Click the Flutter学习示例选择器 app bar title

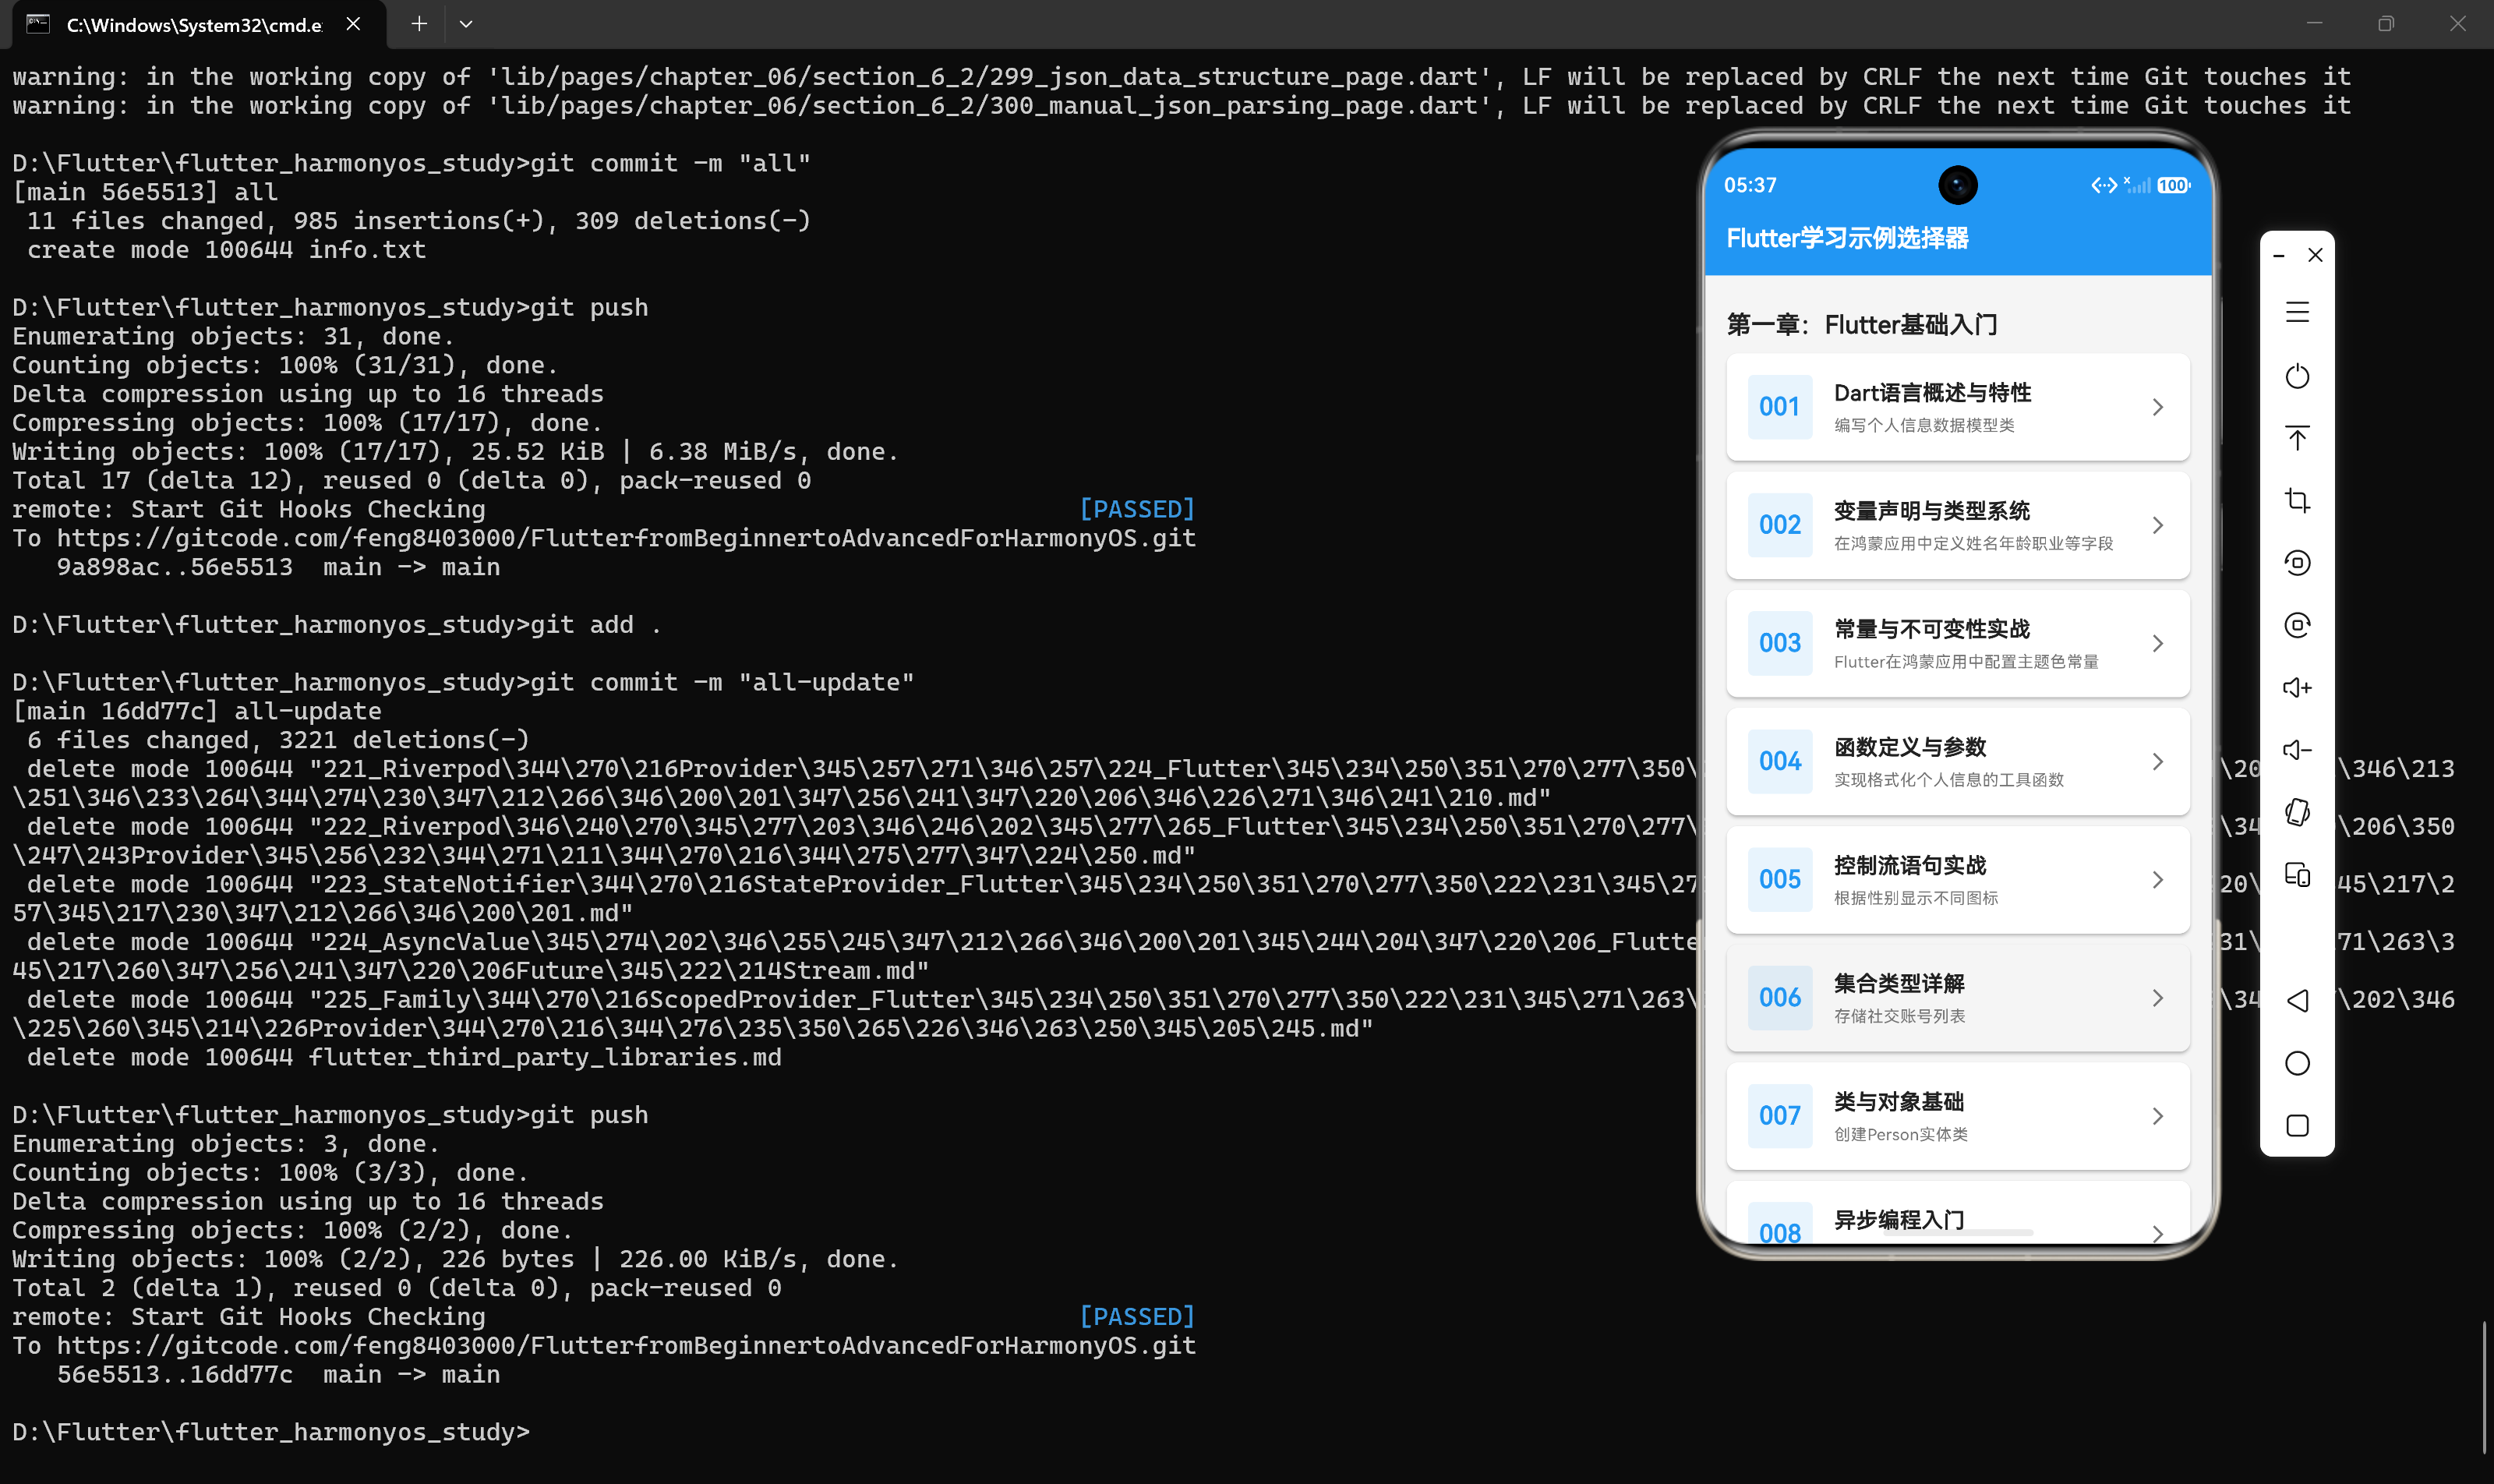pos(1847,238)
